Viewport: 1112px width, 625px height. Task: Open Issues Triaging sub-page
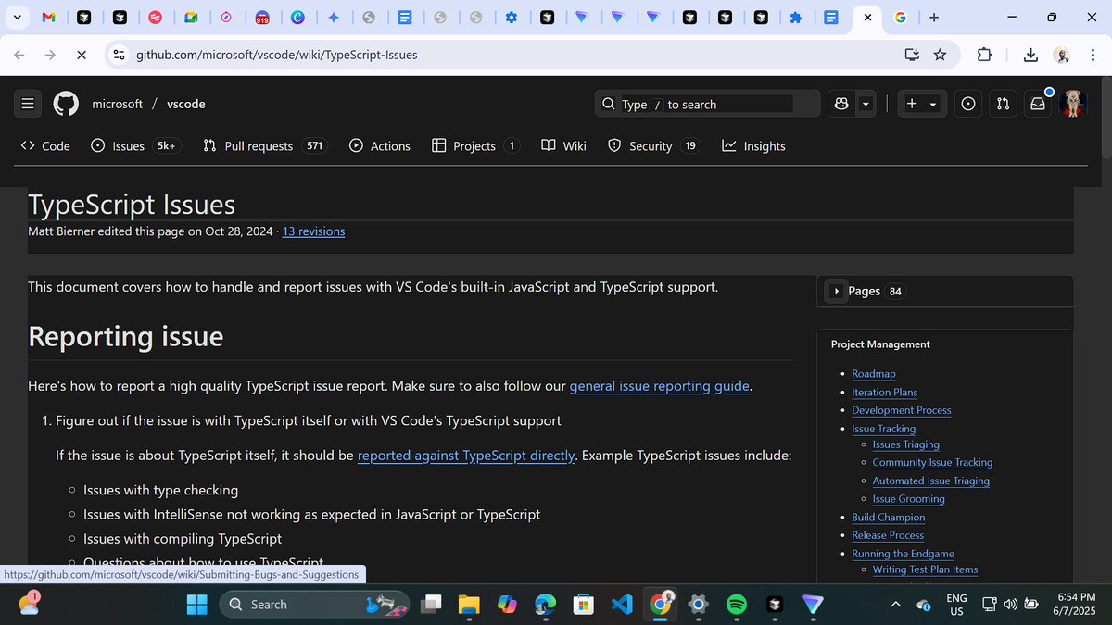(906, 444)
